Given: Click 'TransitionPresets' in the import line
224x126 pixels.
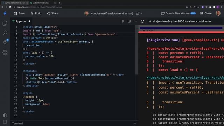Looking at the screenshot, I should coord(70,34).
